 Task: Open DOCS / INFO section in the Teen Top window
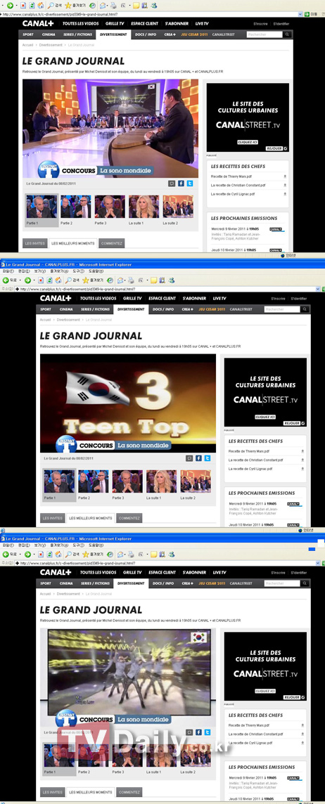coord(165,309)
